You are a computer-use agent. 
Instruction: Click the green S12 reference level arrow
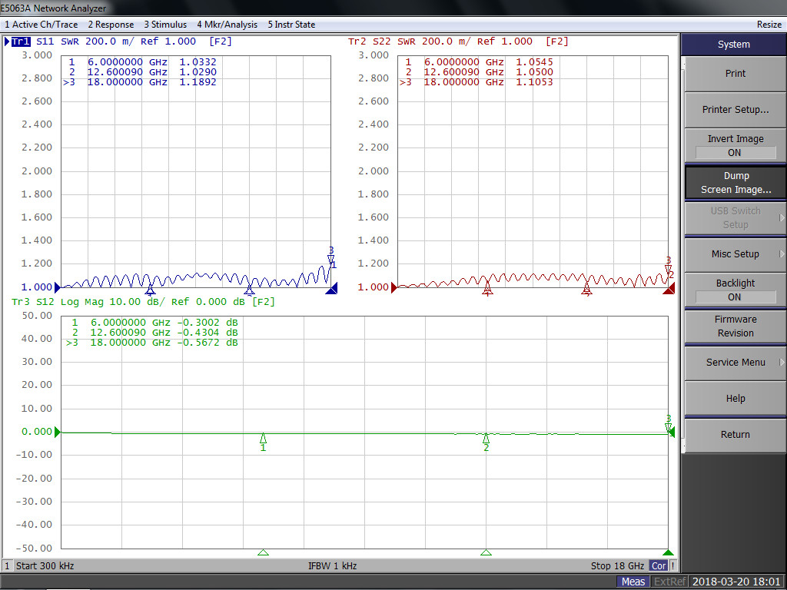pyautogui.click(x=58, y=432)
